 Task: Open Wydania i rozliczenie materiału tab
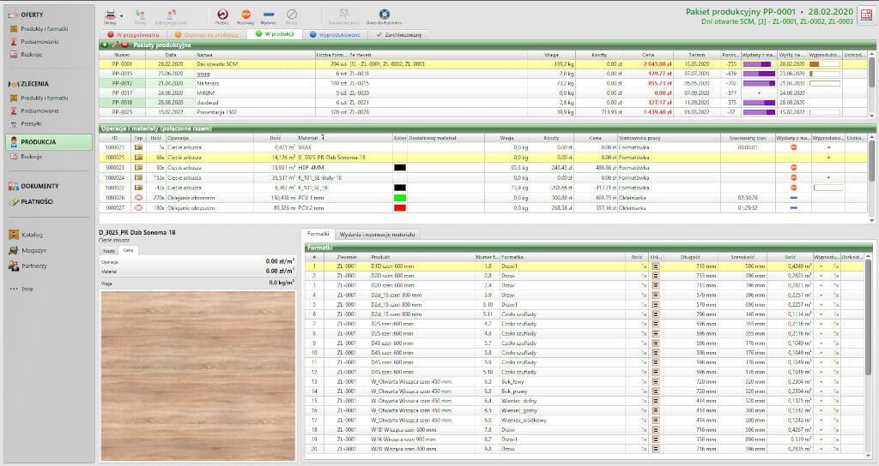click(377, 235)
